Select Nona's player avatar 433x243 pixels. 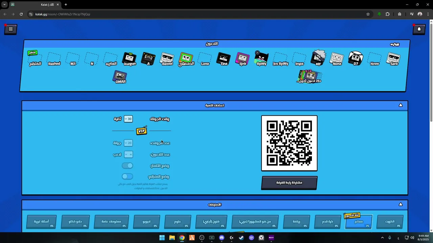pyautogui.click(x=337, y=58)
